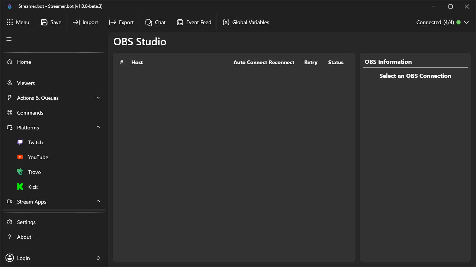Collapse the sidebar with the hamburger icon
This screenshot has width=476, height=267.
click(9, 39)
